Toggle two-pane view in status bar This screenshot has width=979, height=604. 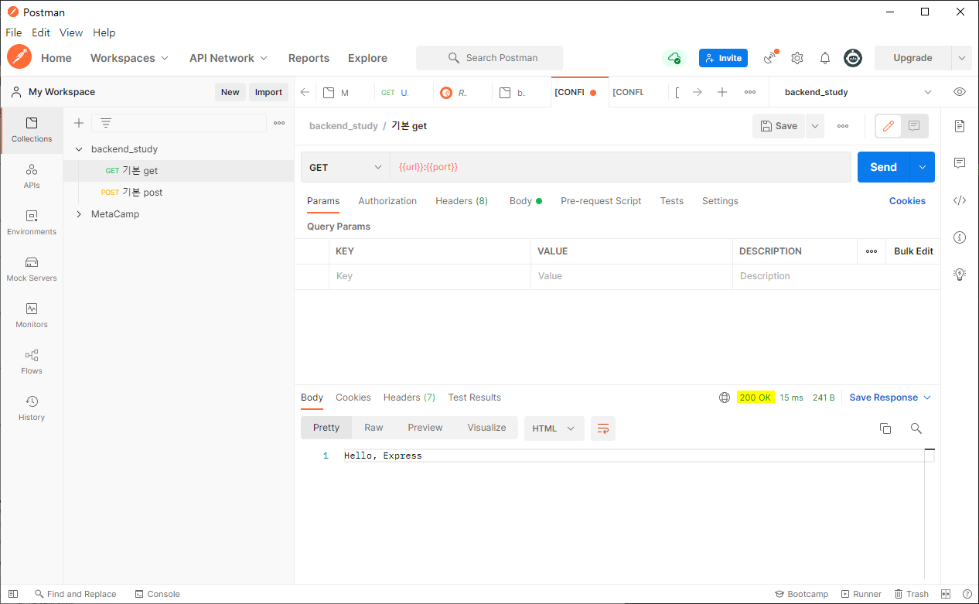(946, 594)
